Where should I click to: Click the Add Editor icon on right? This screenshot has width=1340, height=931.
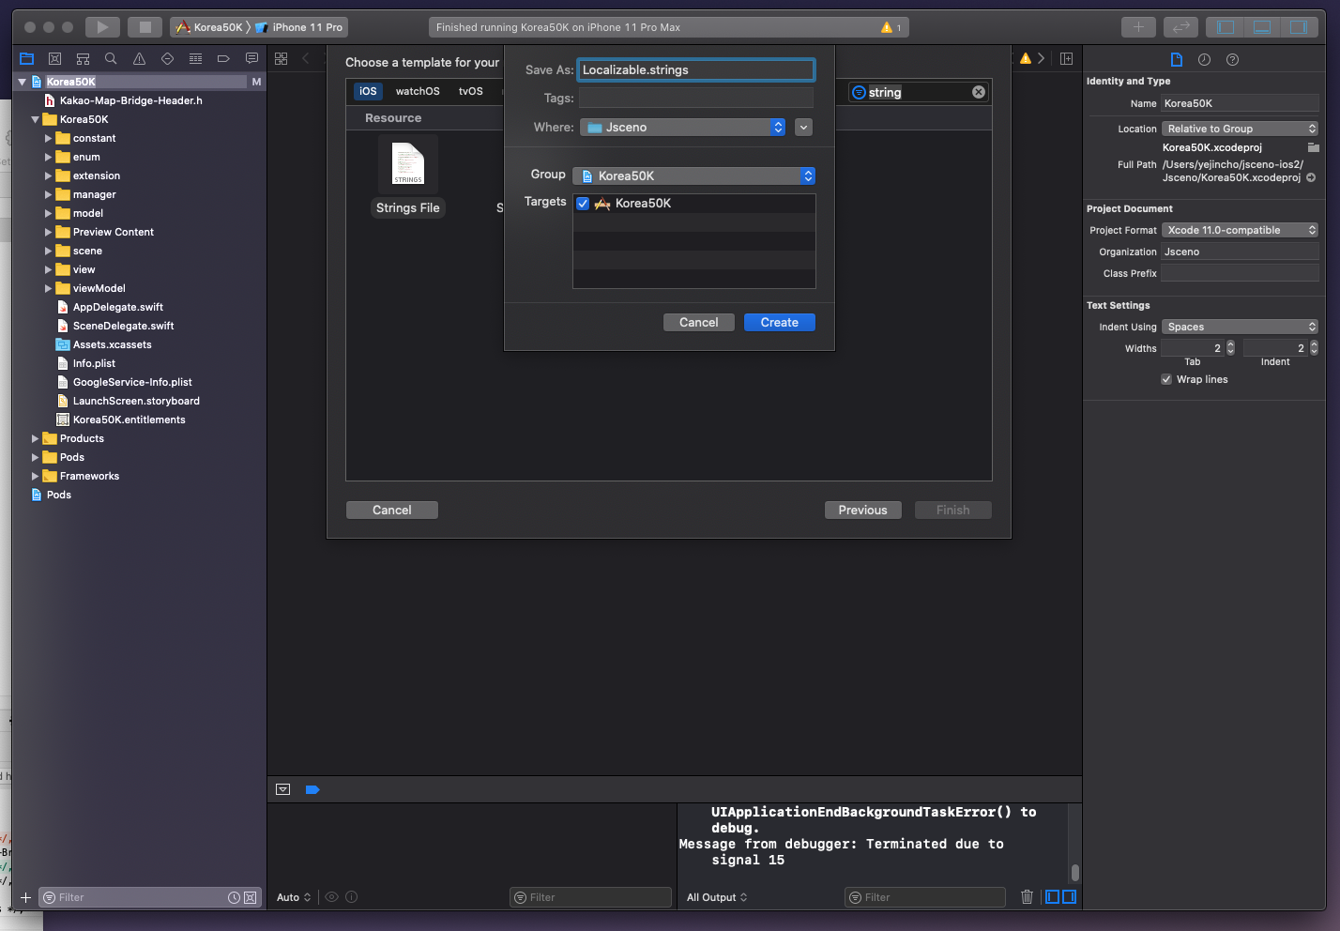click(x=1066, y=58)
